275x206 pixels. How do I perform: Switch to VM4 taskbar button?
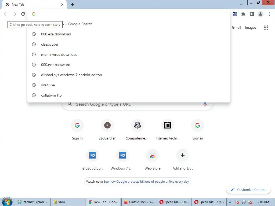point(68,202)
